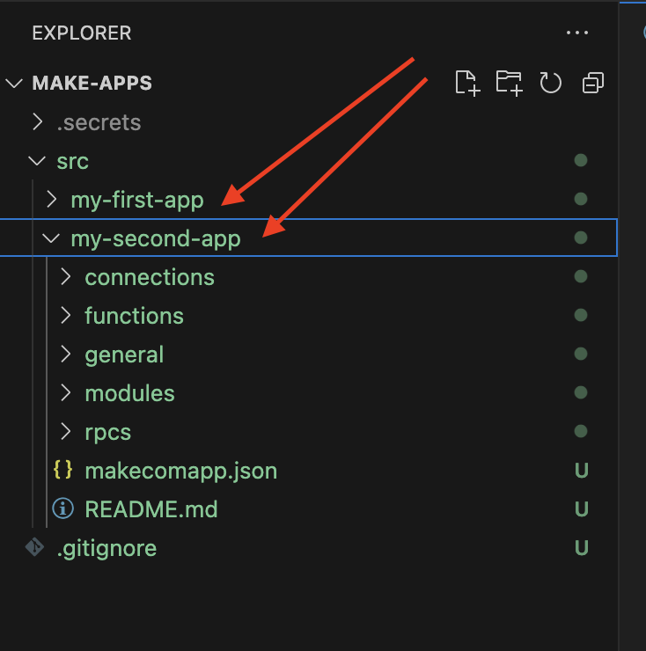Click the EXPLORER panel title
The width and height of the screenshot is (646, 651).
click(82, 33)
